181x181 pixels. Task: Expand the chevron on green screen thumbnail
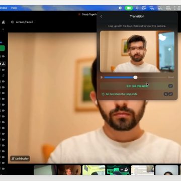122,169
